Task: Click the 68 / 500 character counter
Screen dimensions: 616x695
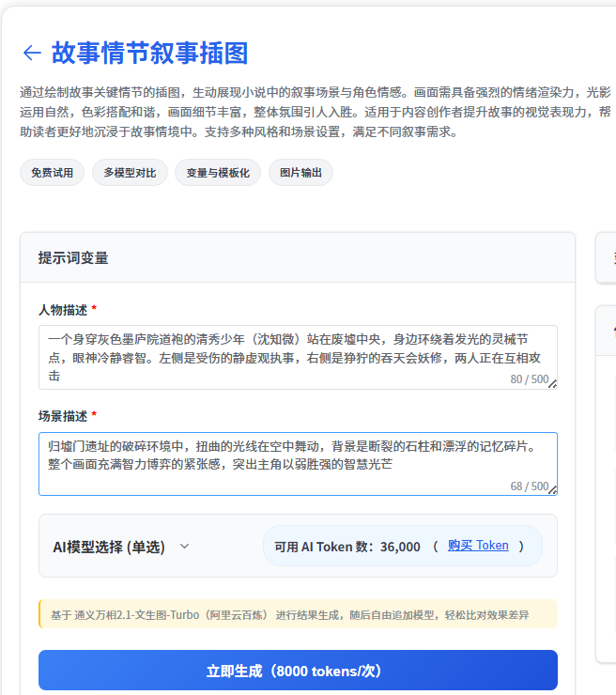Action: 529,486
